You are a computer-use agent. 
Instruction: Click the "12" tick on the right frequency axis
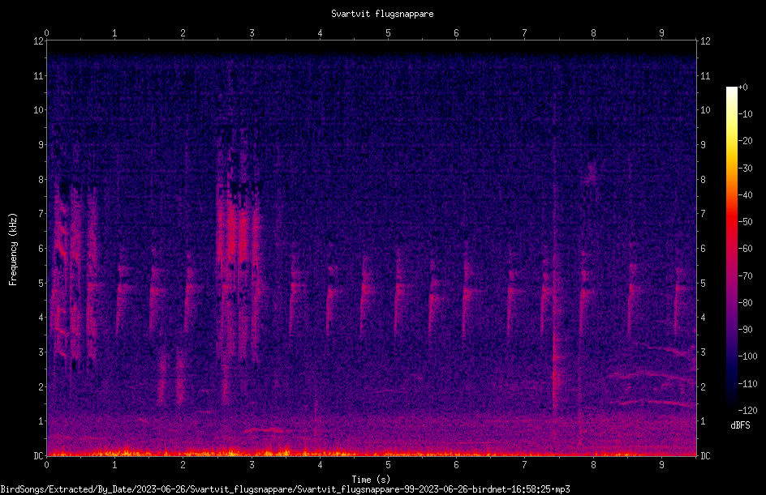click(x=705, y=41)
